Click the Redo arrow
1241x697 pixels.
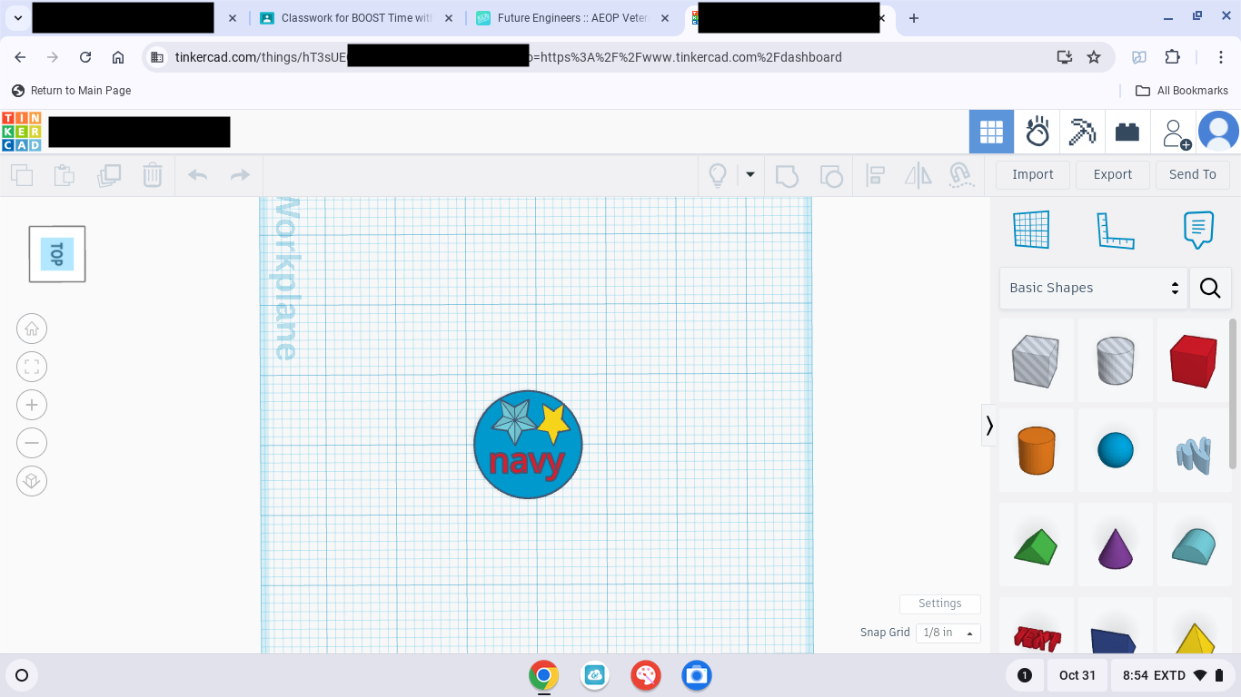(x=240, y=175)
